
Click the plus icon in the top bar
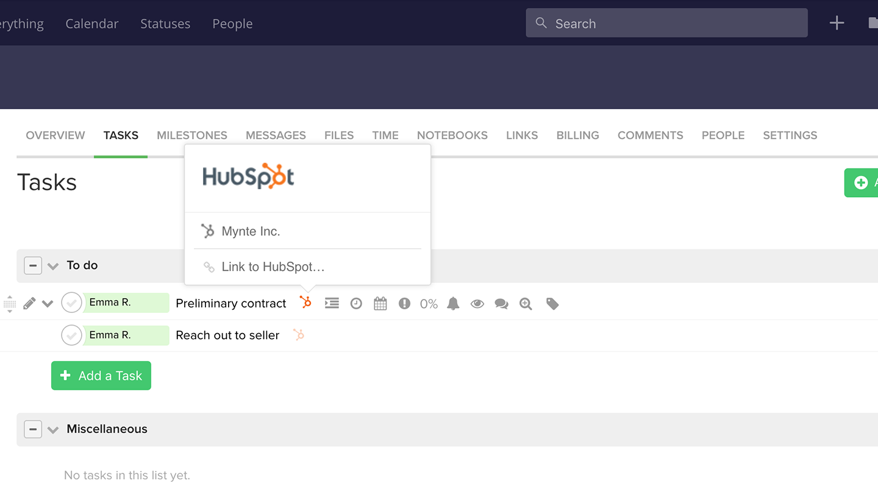pyautogui.click(x=837, y=23)
